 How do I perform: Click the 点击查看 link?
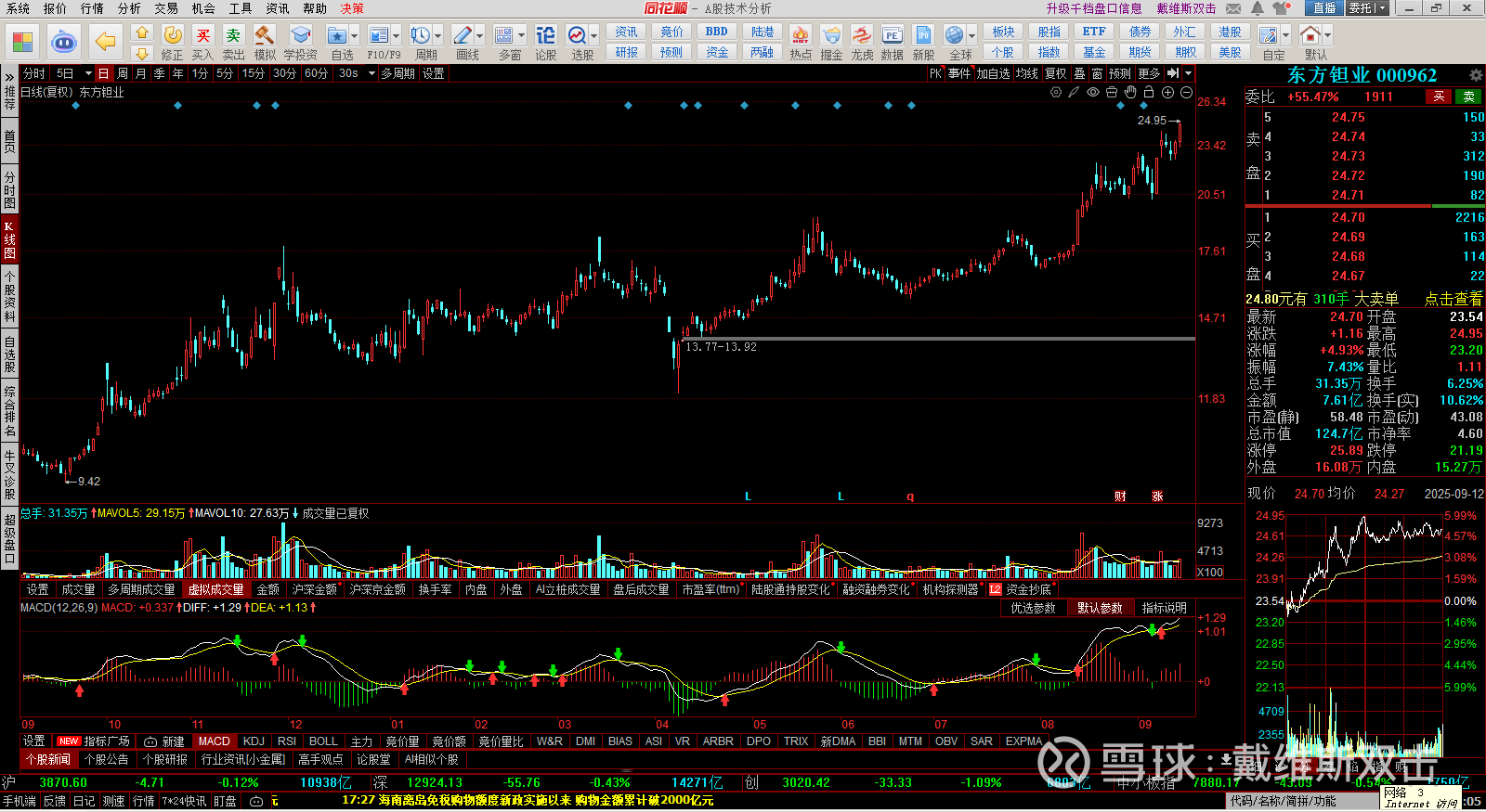(1453, 299)
